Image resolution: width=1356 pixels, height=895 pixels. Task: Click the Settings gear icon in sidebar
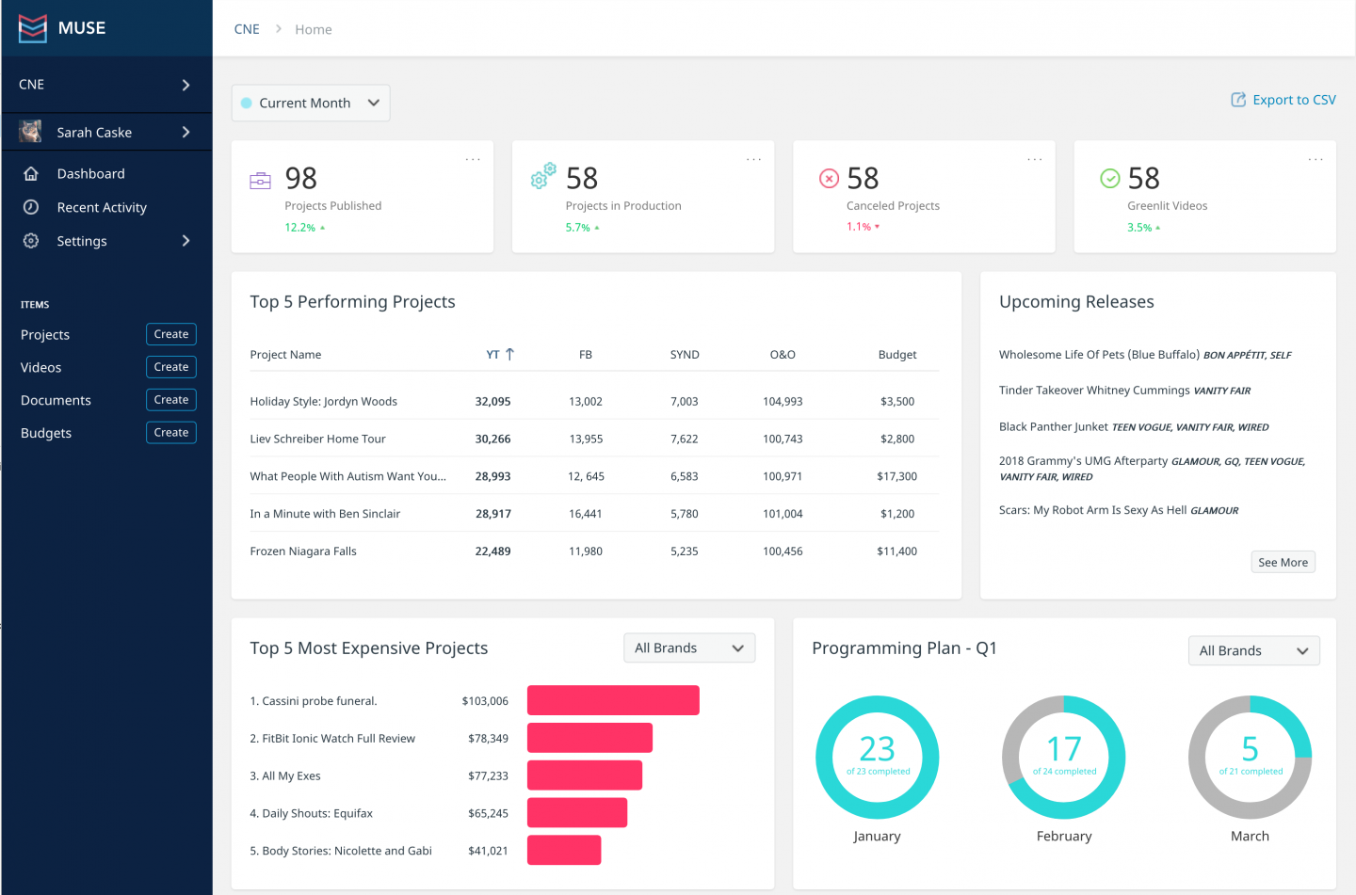click(31, 241)
